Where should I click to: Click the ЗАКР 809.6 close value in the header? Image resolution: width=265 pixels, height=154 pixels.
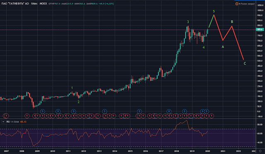click(92, 4)
